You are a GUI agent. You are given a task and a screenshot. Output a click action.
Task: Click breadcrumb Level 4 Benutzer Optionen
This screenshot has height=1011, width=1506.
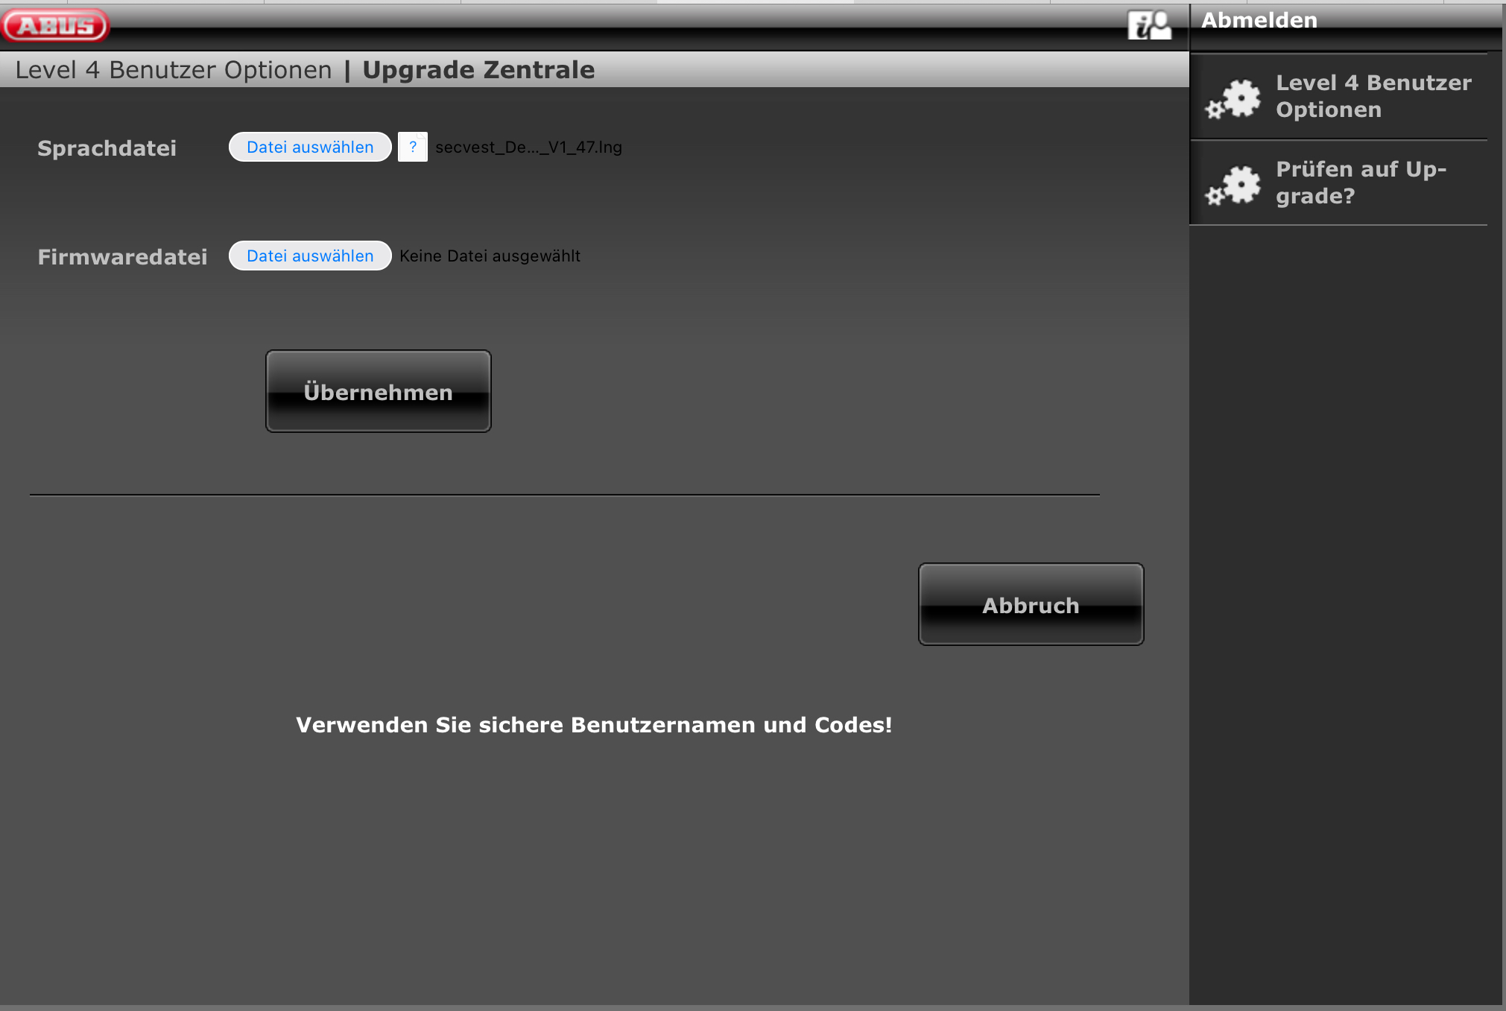[174, 70]
